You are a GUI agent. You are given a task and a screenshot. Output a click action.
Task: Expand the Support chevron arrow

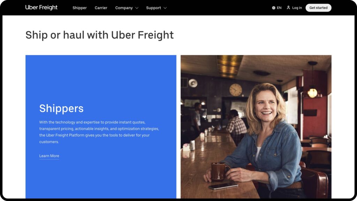[x=165, y=8]
